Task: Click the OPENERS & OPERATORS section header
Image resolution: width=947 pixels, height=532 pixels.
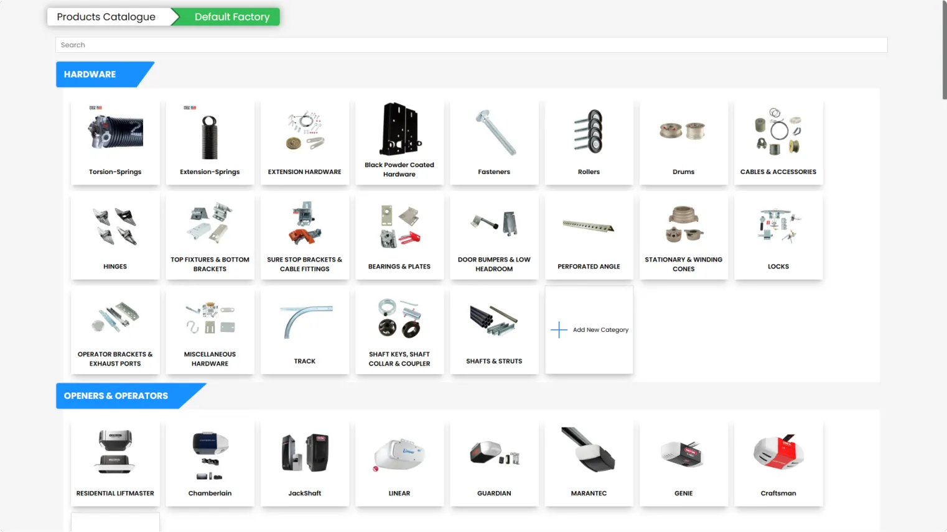Action: tap(116, 396)
